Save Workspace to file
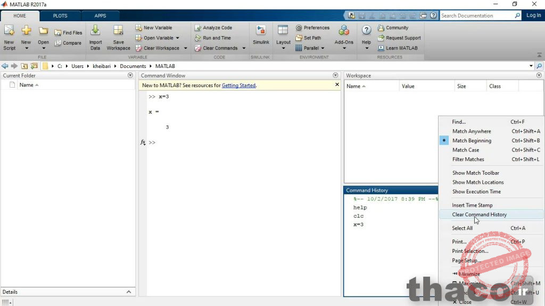 [118, 38]
